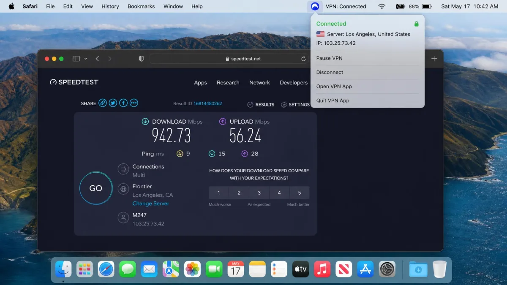Open Mail from the Dock
Viewport: 507px width, 285px height.
pos(149,269)
